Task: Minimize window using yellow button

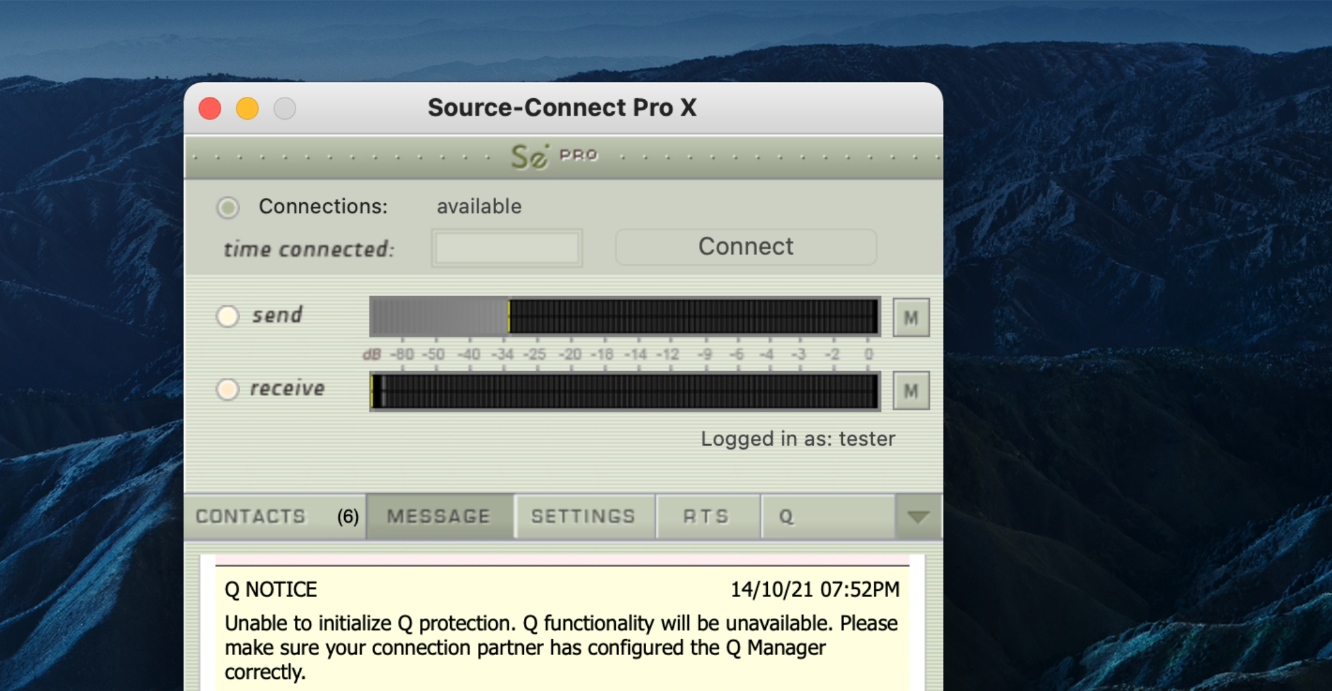Action: point(247,108)
